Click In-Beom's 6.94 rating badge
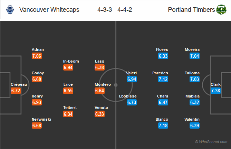The height and width of the screenshot is (149, 231). [x=68, y=67]
